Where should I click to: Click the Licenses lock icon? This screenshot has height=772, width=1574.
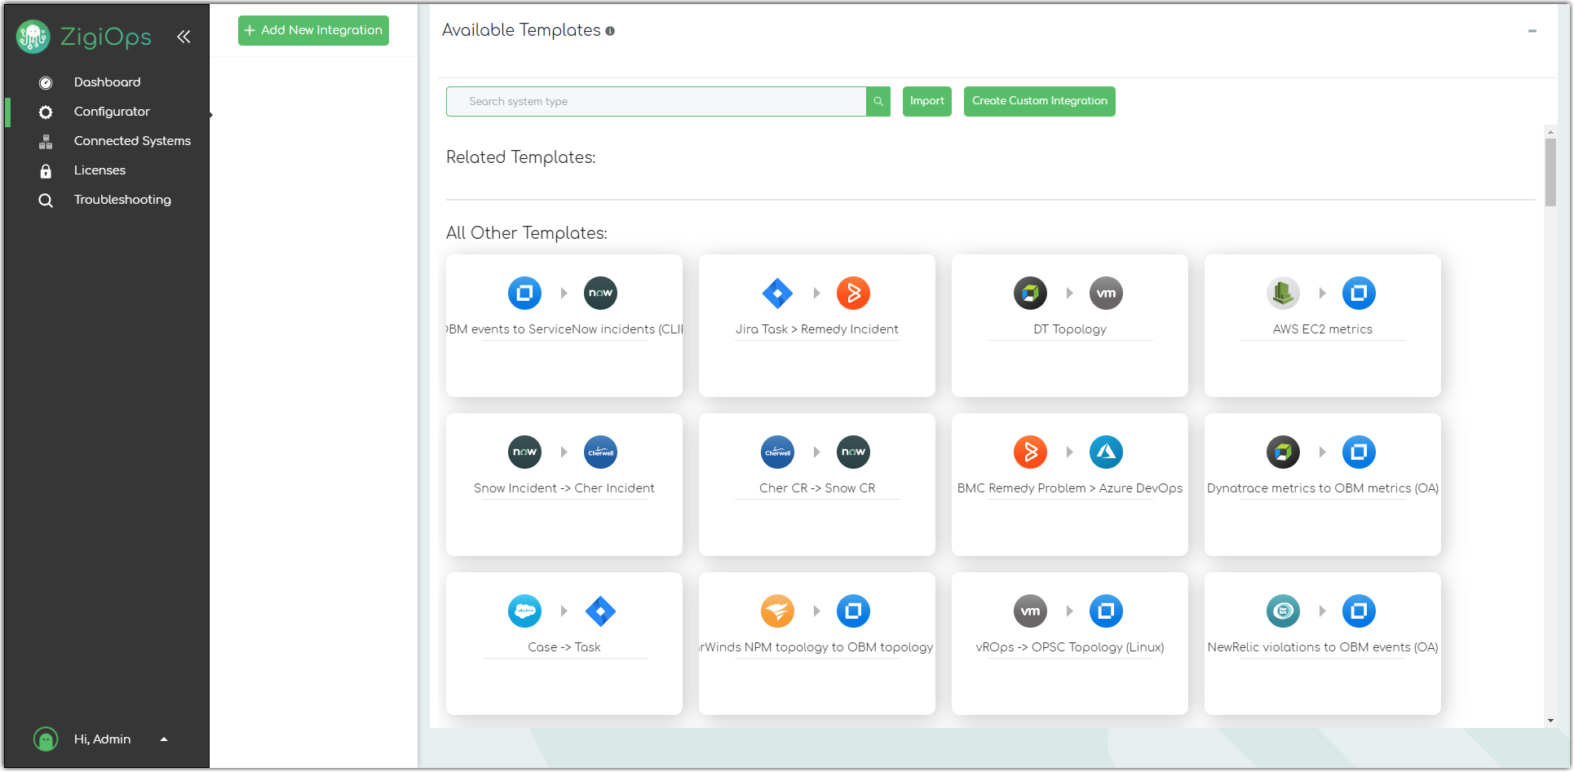(46, 171)
